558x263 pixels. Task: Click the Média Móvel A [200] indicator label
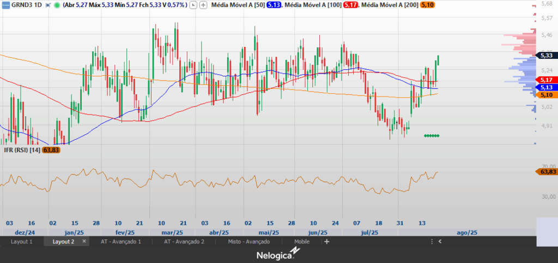click(390, 5)
